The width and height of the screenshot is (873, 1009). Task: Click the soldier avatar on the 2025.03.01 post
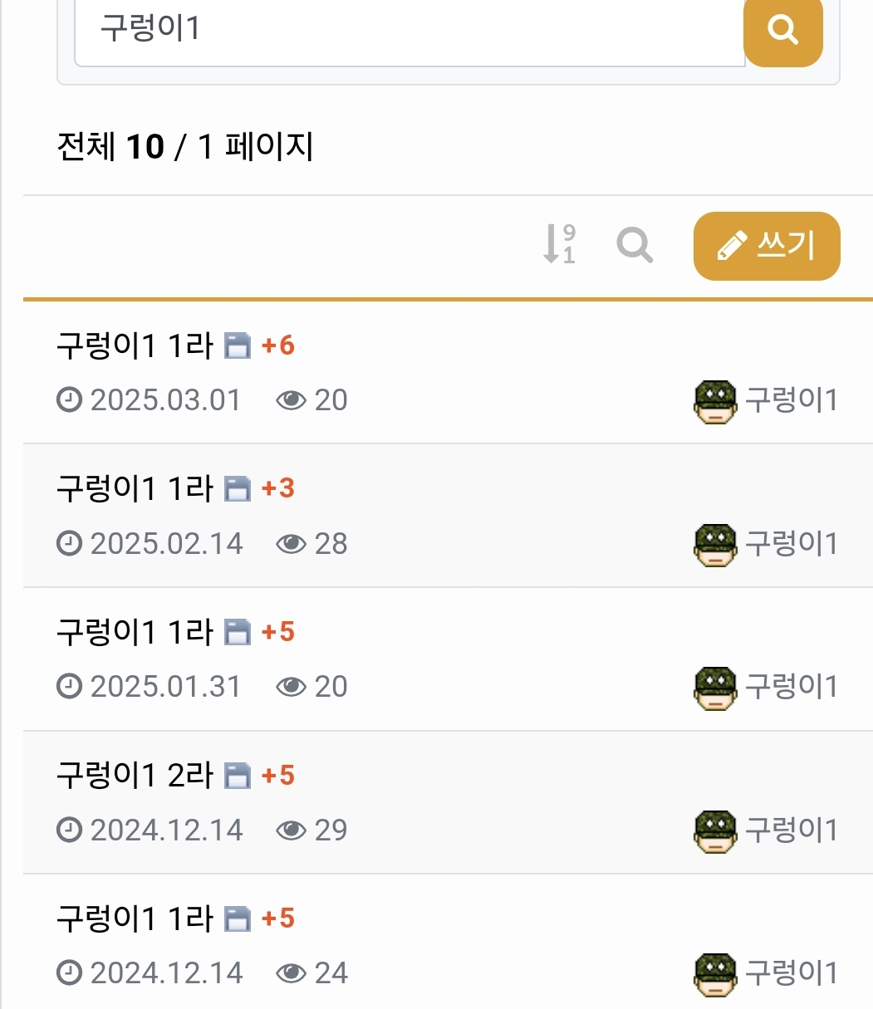coord(714,401)
